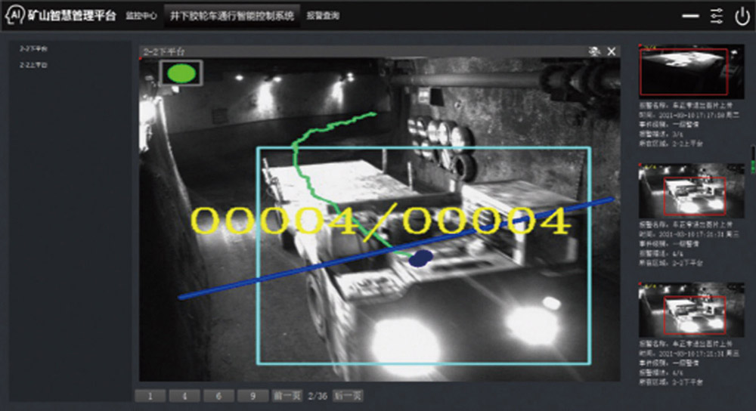The image size is (756, 411).
Task: Switch to single-view layout button 1
Action: 150,396
